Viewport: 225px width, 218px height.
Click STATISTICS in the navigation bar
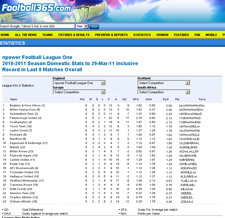pos(142,35)
